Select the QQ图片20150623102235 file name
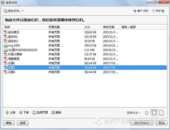 point(23,50)
